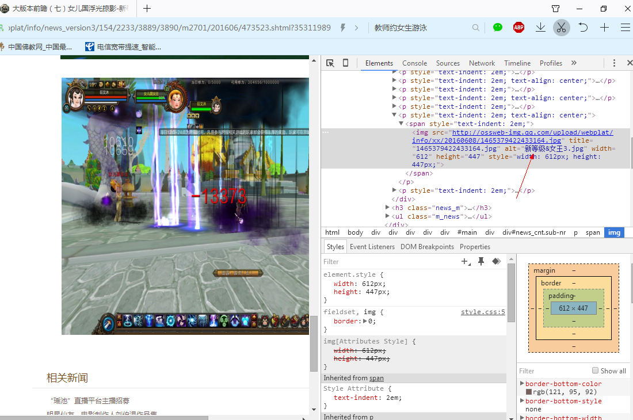Open a new browser tab with plus icon
Image resolution: width=633 pixels, height=420 pixels.
point(147,9)
